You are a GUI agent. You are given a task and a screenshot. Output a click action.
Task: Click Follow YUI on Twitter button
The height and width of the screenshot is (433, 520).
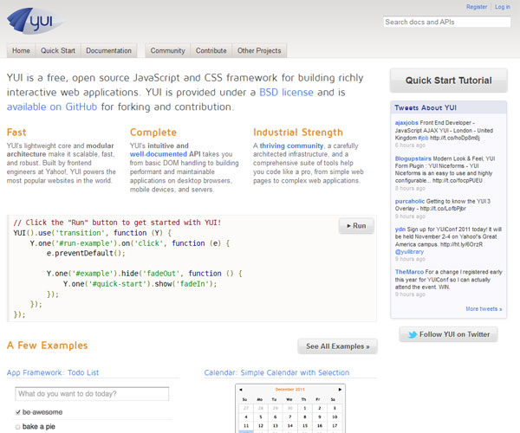click(449, 334)
